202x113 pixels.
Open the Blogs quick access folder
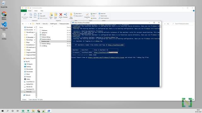[28, 42]
